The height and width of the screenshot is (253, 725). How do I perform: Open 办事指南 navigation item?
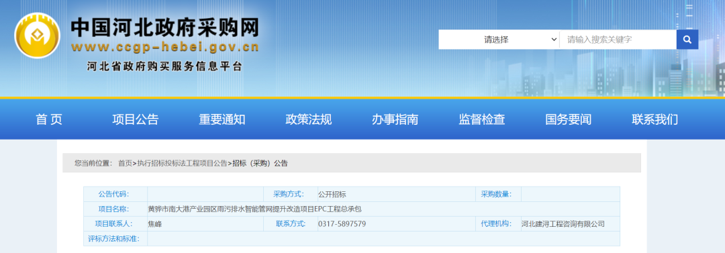[x=395, y=120]
